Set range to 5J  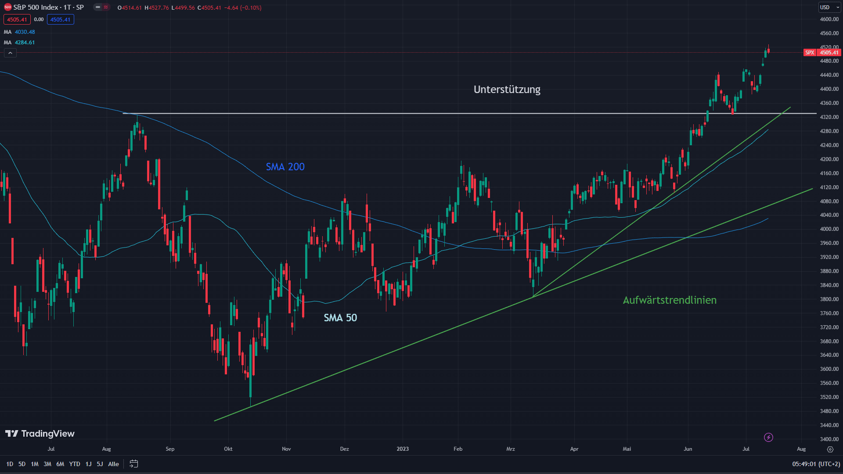100,464
